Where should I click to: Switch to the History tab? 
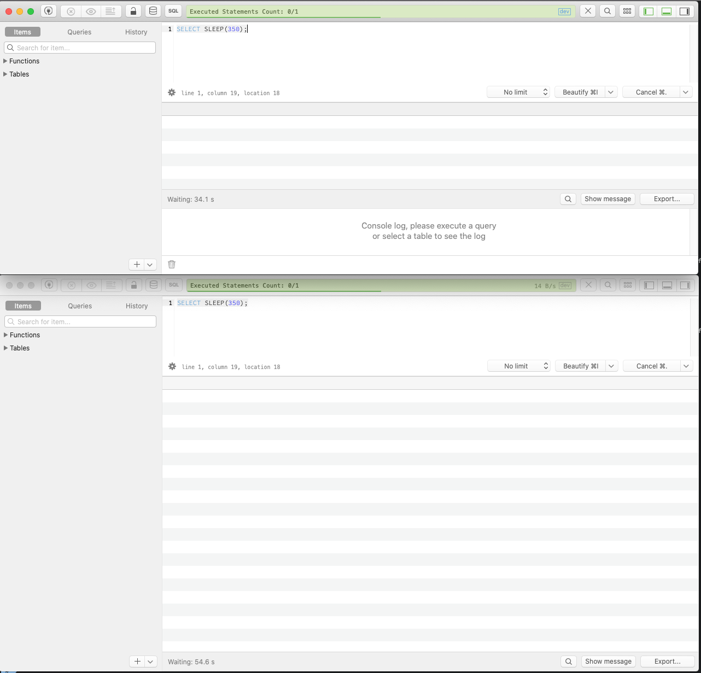(x=136, y=32)
